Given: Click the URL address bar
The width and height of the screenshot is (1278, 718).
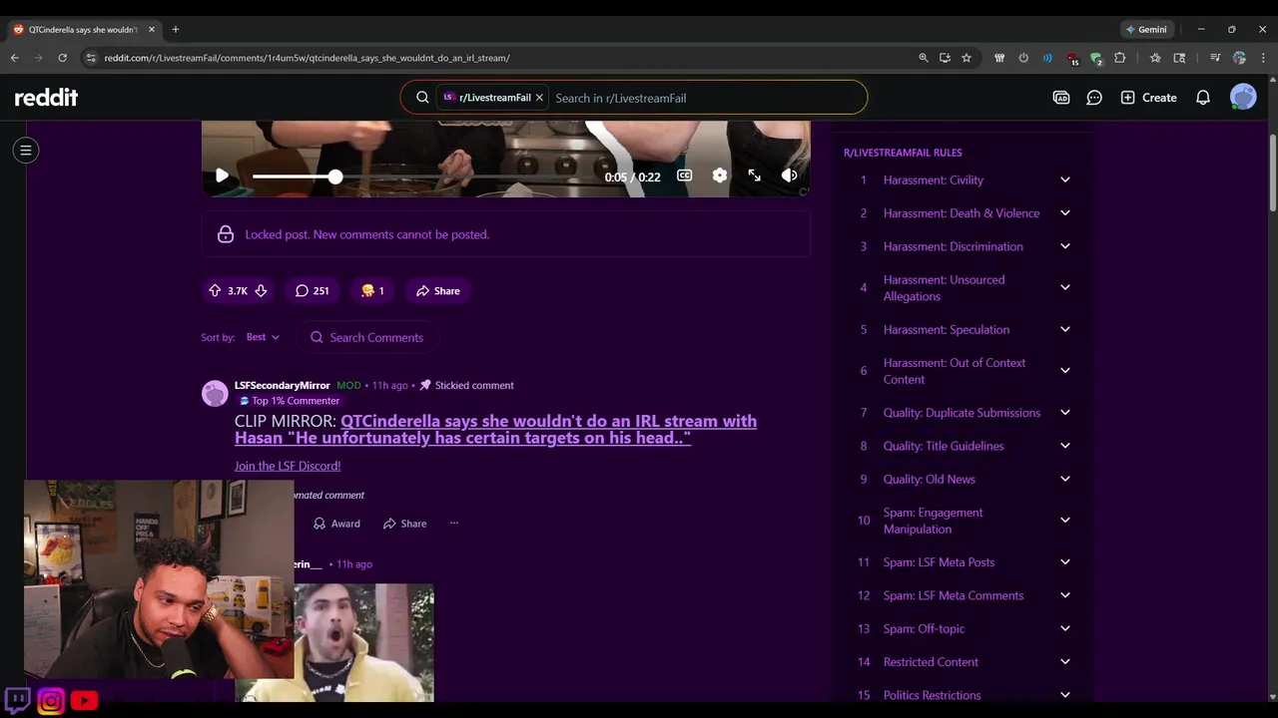Looking at the screenshot, I should tap(499, 58).
